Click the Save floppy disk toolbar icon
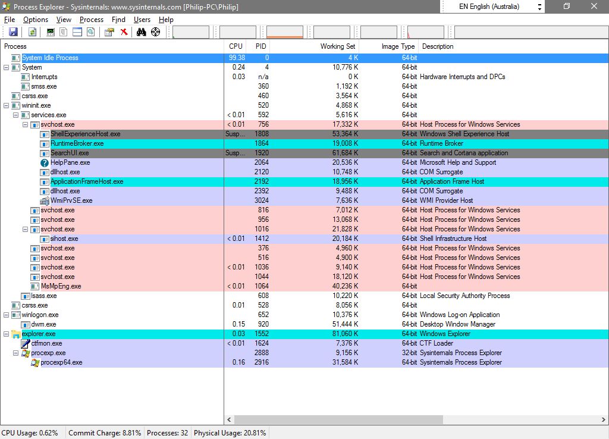Viewport: 609px width, 439px height. point(13,32)
